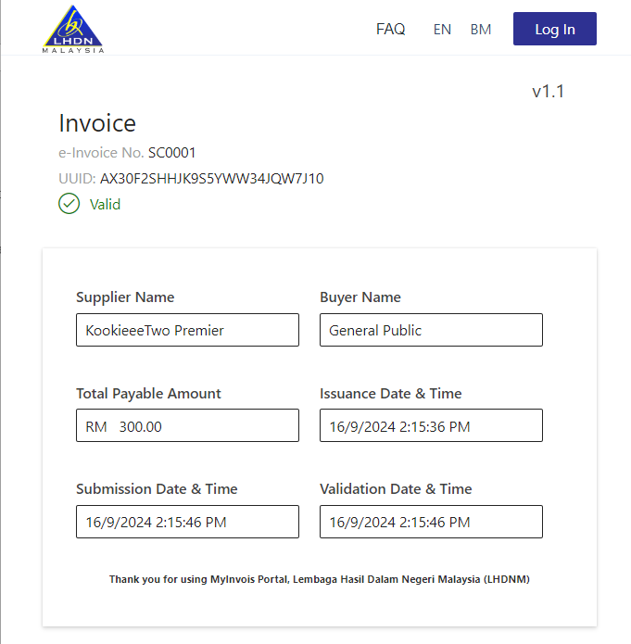Focus the Buyer Name field

(x=431, y=330)
